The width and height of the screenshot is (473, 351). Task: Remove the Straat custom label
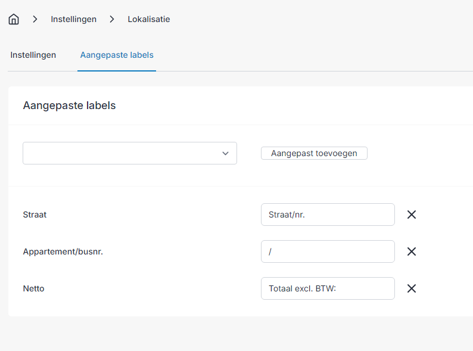click(x=412, y=215)
